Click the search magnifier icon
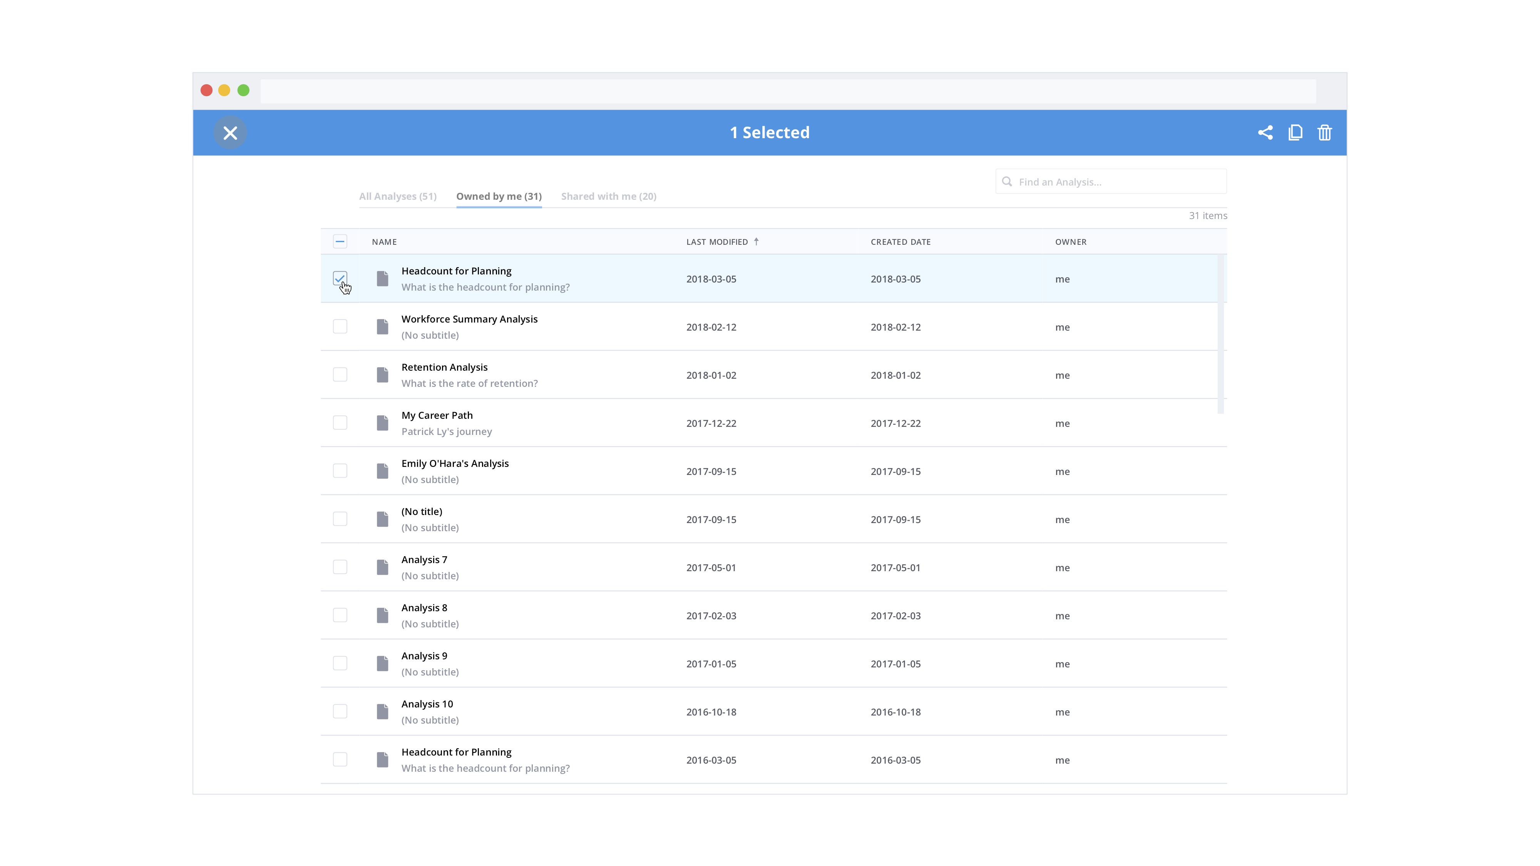Viewport: 1540px width, 866px height. [1007, 182]
